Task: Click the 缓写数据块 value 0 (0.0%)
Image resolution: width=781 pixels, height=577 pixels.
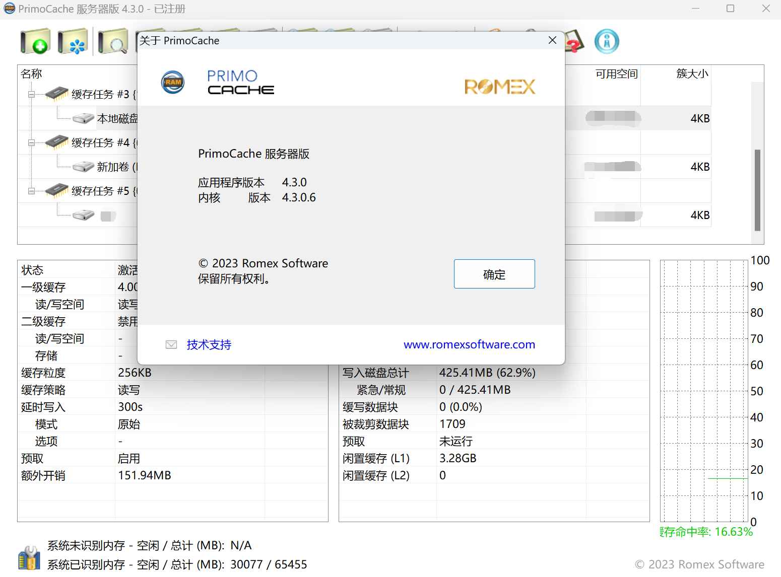Action: (x=461, y=407)
